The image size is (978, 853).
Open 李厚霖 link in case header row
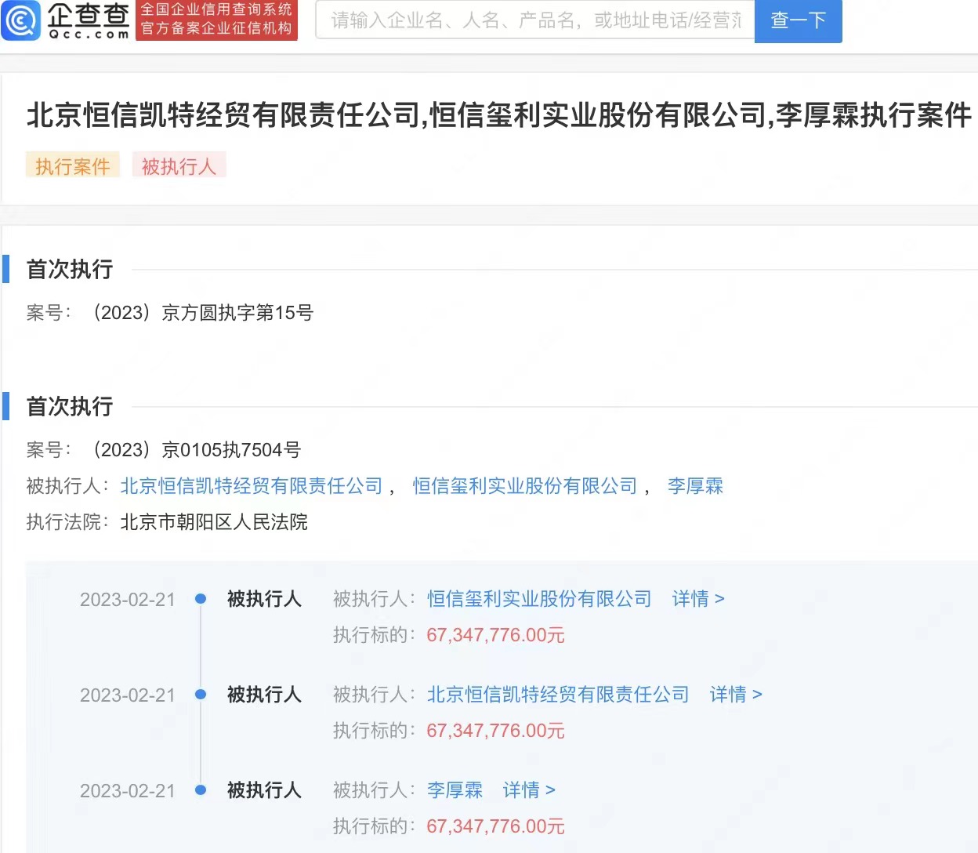[695, 486]
